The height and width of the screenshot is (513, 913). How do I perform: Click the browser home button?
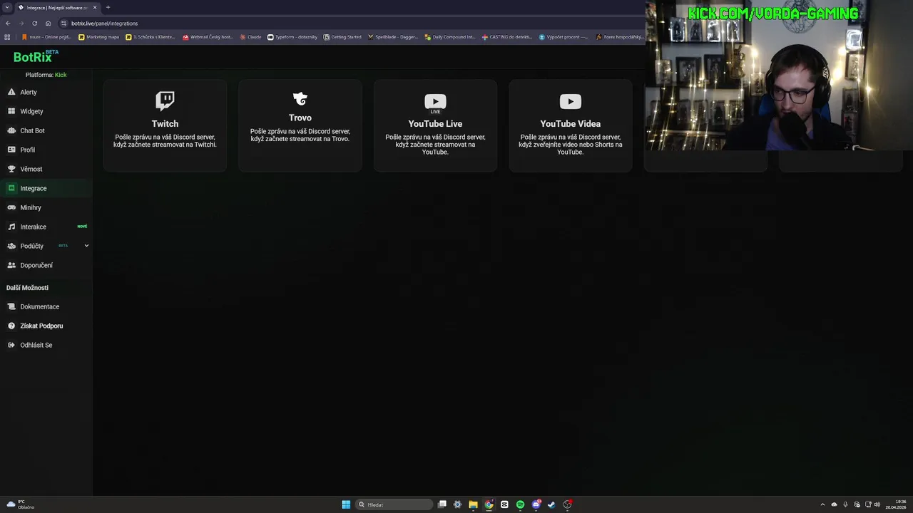(48, 23)
